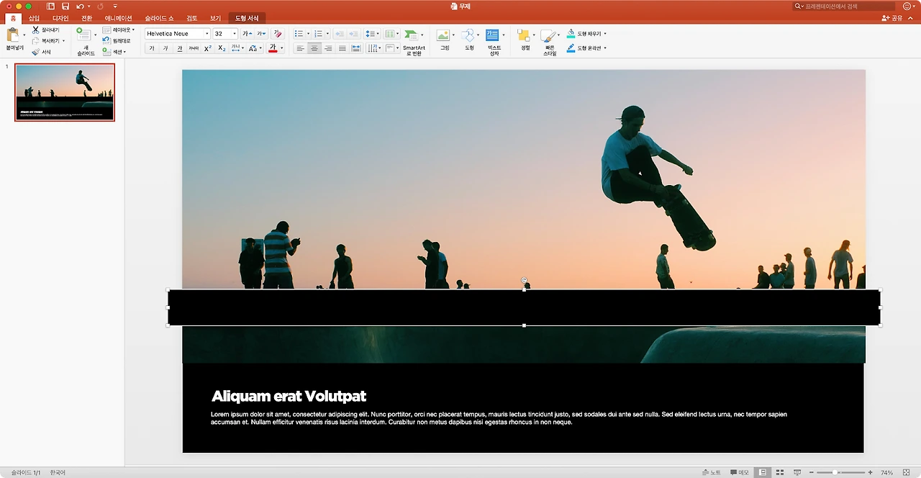The width and height of the screenshot is (921, 478).
Task: Click the zoom slider handle
Action: [835, 472]
